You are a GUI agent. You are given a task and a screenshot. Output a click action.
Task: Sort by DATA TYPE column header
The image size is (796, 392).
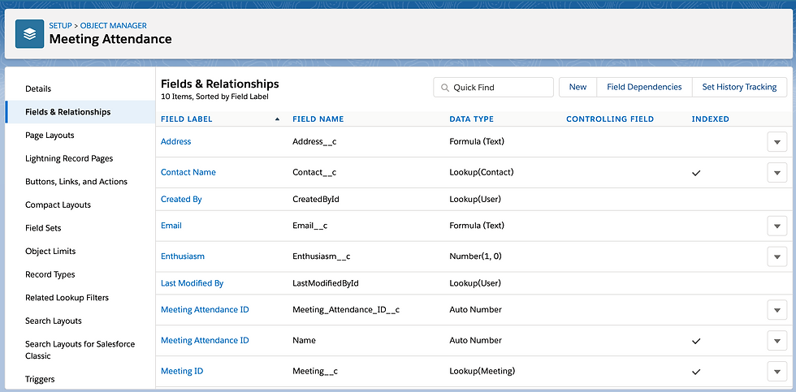pyautogui.click(x=472, y=119)
